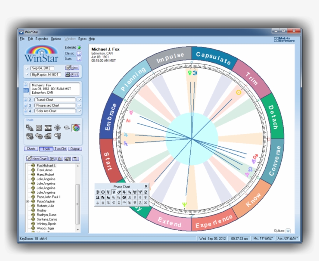This screenshot has height=261, width=319.
Task: Switch to the Two Cht tab
Action: click(60, 149)
